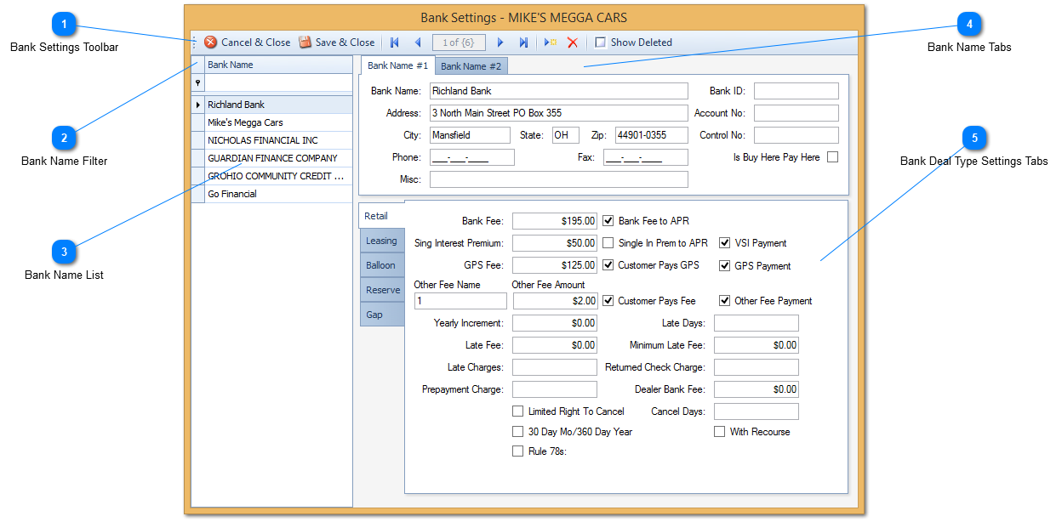Delete record with red X icon
The width and height of the screenshot is (1062, 522).
pyautogui.click(x=573, y=43)
